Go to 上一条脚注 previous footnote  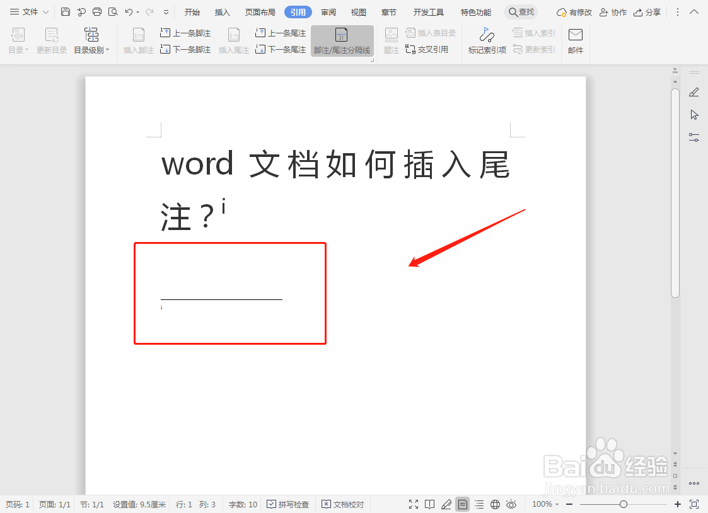point(185,33)
